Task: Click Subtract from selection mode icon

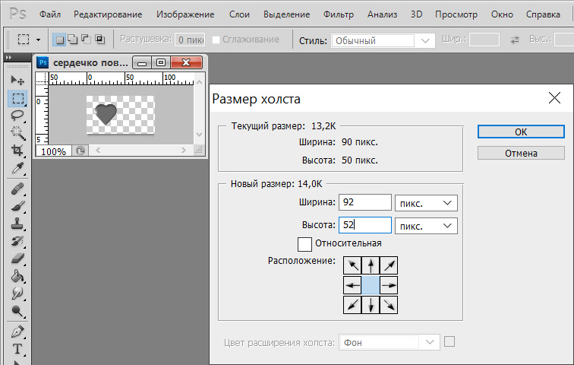Action: click(86, 40)
